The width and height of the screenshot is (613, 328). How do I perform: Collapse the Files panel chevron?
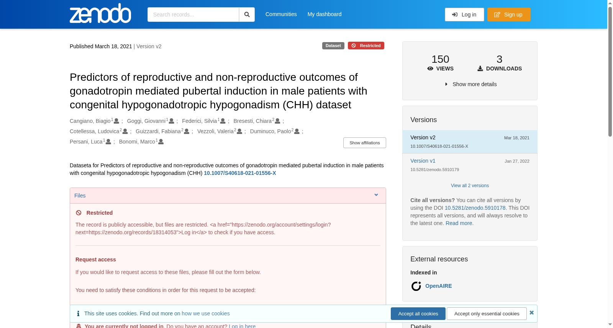pos(376,195)
